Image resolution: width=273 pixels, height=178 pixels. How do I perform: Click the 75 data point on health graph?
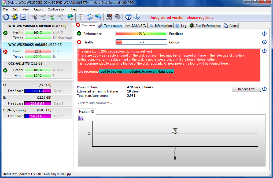click(175, 133)
